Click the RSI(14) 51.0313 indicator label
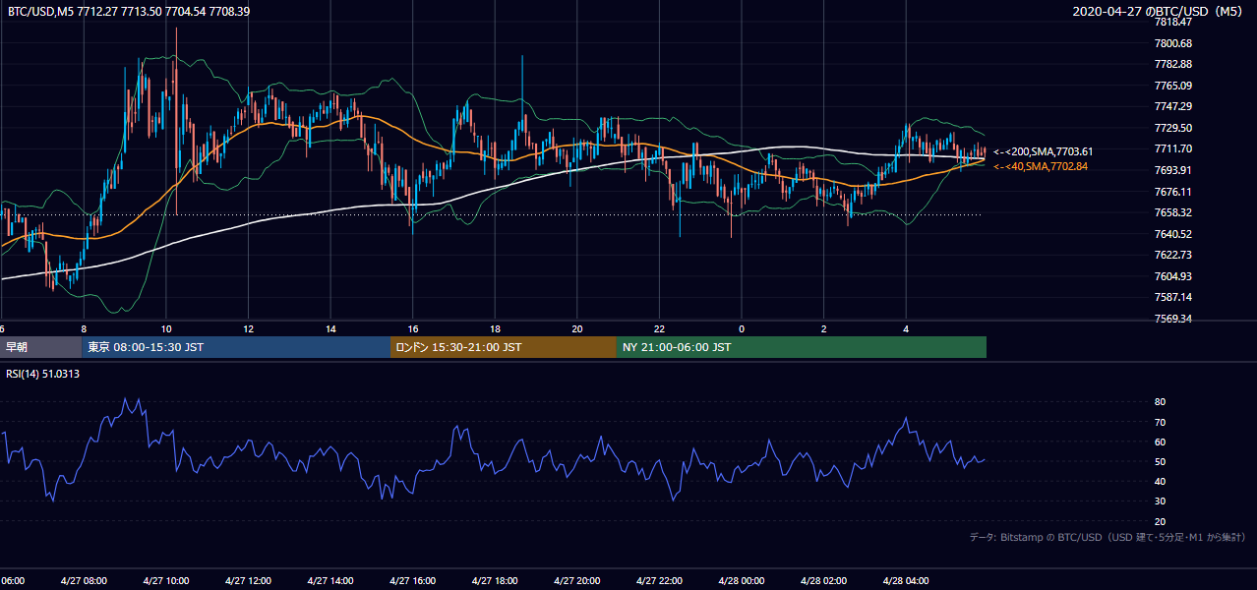Viewport: 1257px width, 590px height. pos(43,374)
